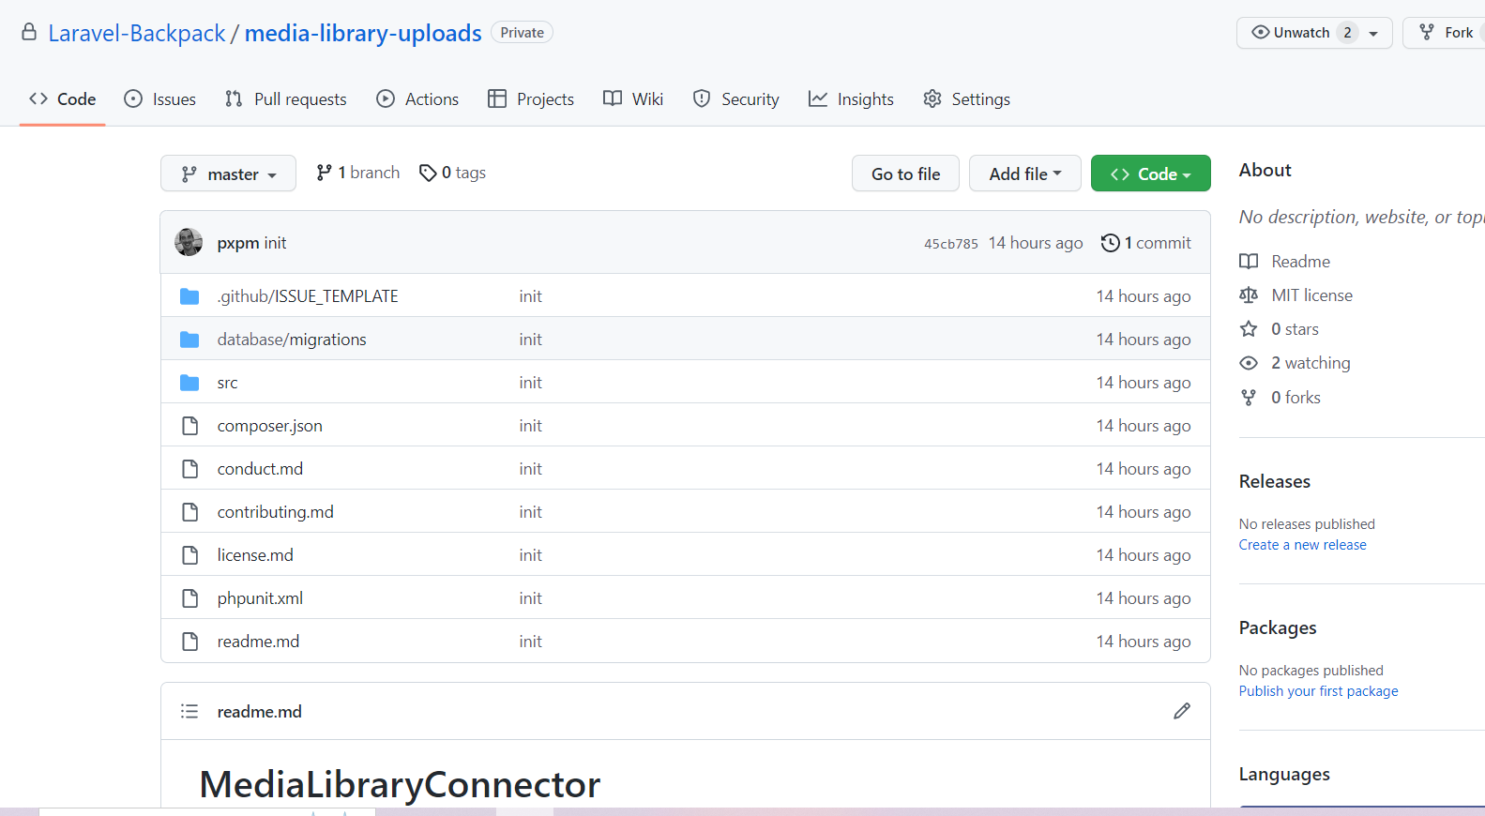The width and height of the screenshot is (1485, 816).
Task: Click Publish your first package
Action: 1318,691
